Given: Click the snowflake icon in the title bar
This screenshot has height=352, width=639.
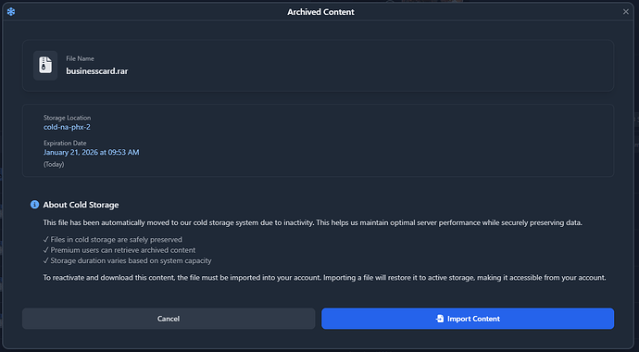Looking at the screenshot, I should (x=11, y=12).
